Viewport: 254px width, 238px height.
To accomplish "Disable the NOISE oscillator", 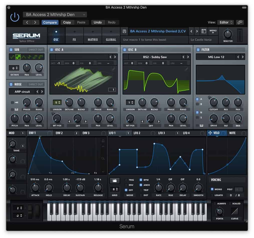I will point(11,84).
